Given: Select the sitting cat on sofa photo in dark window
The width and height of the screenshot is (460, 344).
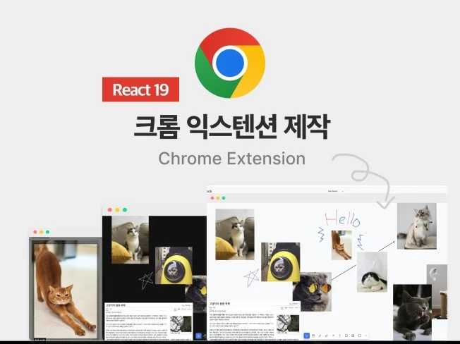Looking at the screenshot, I should coord(131,240).
